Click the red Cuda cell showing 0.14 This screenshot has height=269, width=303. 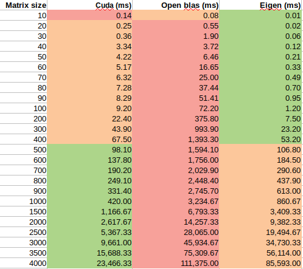pyautogui.click(x=89, y=15)
